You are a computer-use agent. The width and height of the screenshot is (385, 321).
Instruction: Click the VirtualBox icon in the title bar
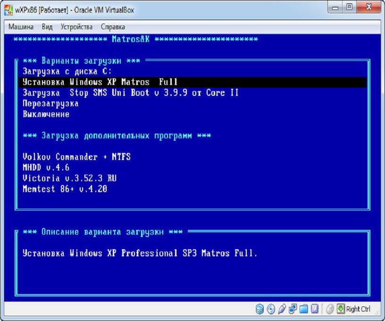(9, 8)
